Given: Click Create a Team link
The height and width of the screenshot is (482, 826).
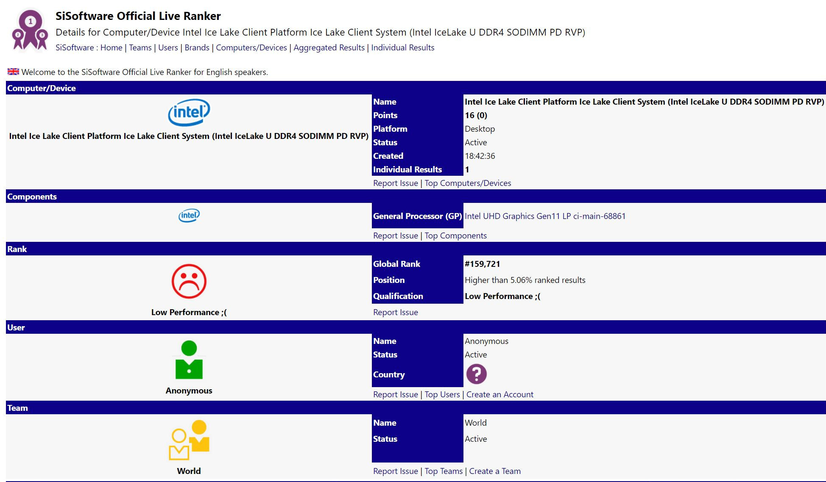Looking at the screenshot, I should (x=495, y=471).
